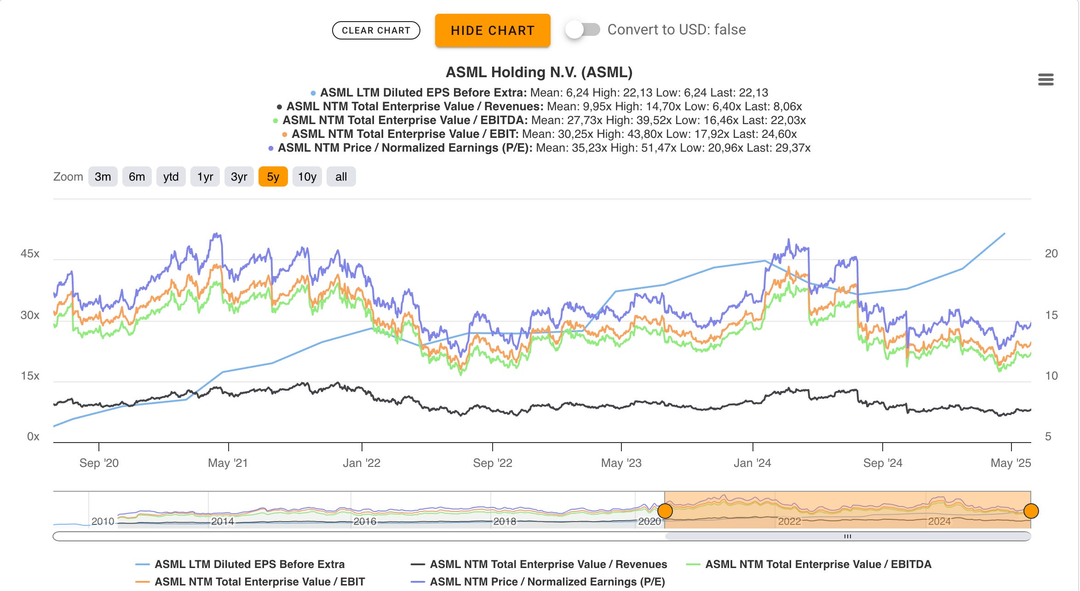Screen dimensions: 1080x591
Task: Toggle EV / EBIT legend entry
Action: (259, 582)
